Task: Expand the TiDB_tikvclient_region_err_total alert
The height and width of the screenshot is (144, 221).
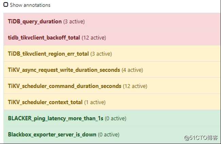Action: click(x=48, y=54)
